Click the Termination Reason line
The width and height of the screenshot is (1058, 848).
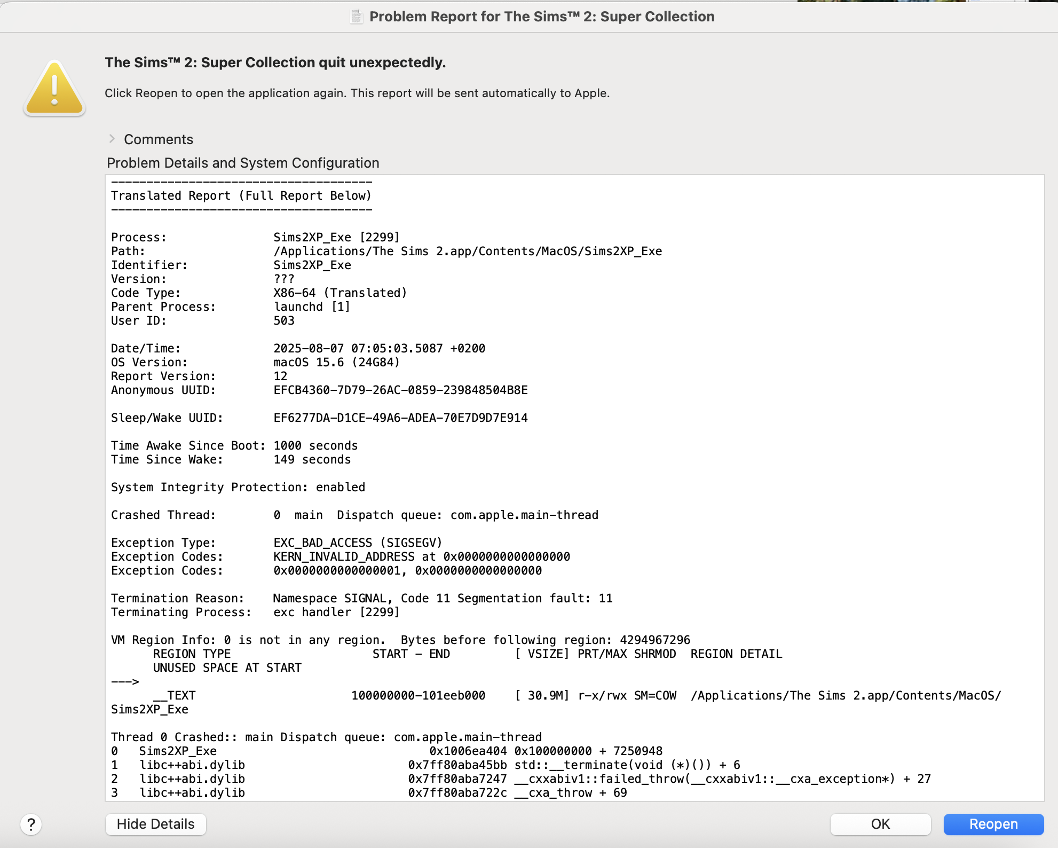click(x=361, y=598)
